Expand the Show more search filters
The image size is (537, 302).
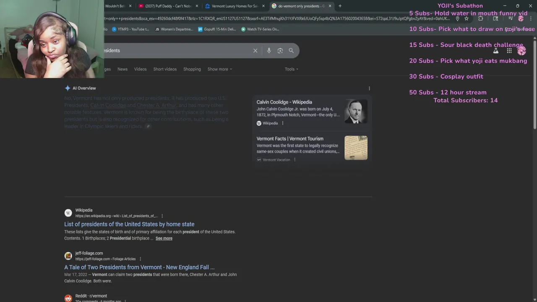pyautogui.click(x=219, y=69)
